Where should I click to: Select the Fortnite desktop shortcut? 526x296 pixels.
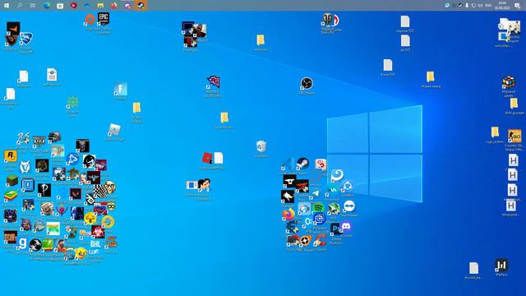tap(121, 89)
